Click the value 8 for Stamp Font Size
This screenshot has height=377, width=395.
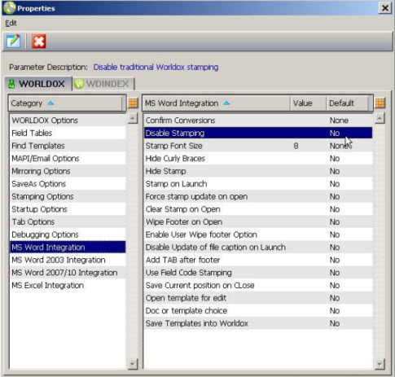coord(296,146)
